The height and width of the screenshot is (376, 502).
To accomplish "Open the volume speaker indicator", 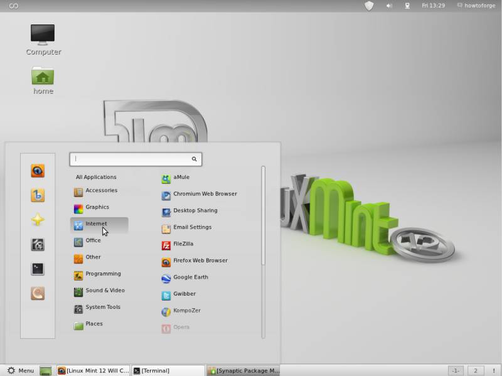I will point(389,6).
